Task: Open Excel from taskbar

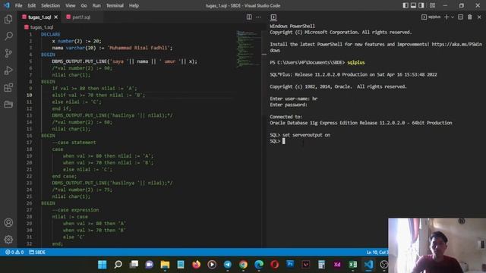Action: point(352,265)
